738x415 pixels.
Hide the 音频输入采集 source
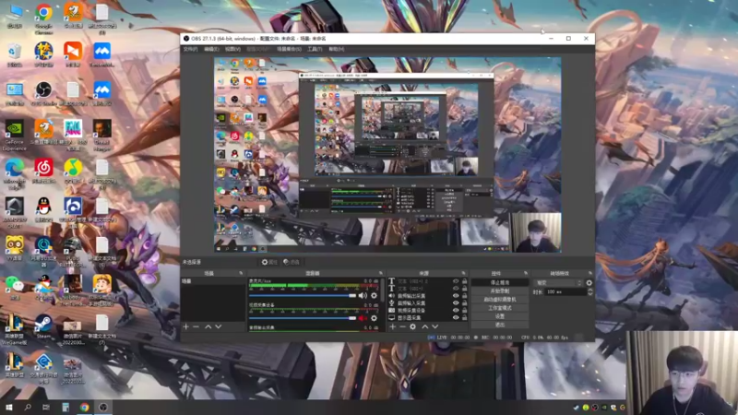tap(455, 303)
